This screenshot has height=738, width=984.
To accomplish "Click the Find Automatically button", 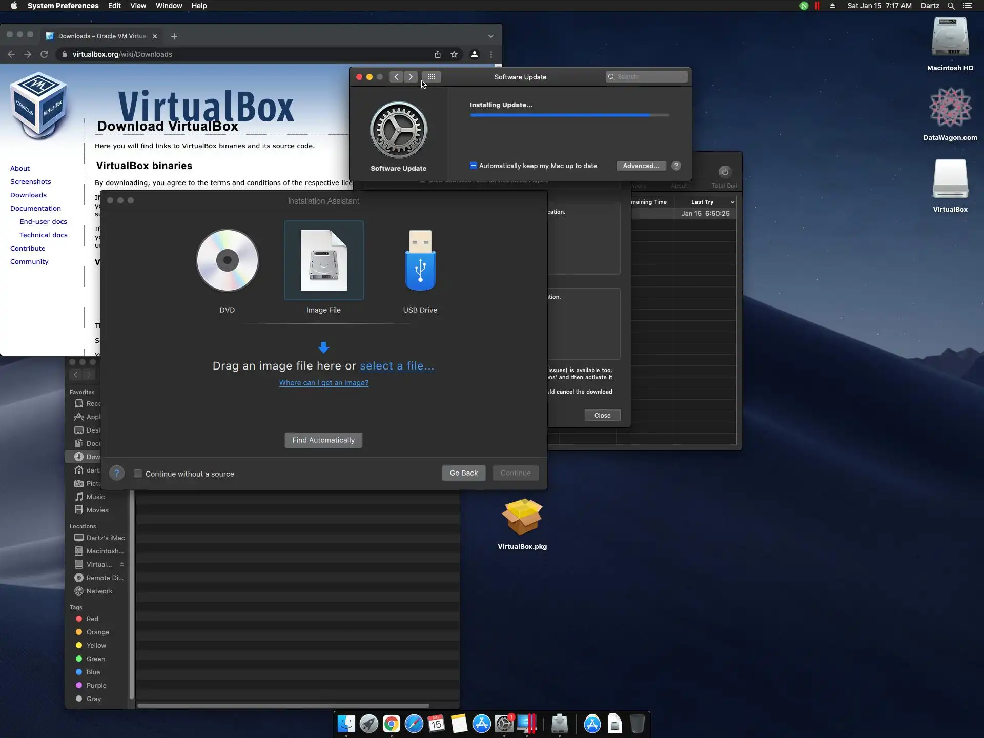I will pyautogui.click(x=323, y=440).
